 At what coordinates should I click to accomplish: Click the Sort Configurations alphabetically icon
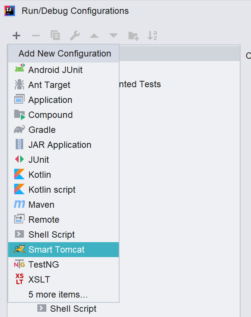click(x=152, y=36)
